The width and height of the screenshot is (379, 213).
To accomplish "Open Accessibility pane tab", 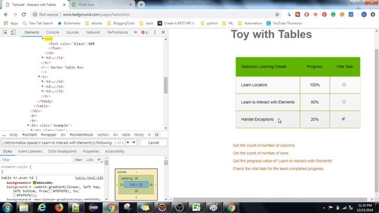I will 114,151.
